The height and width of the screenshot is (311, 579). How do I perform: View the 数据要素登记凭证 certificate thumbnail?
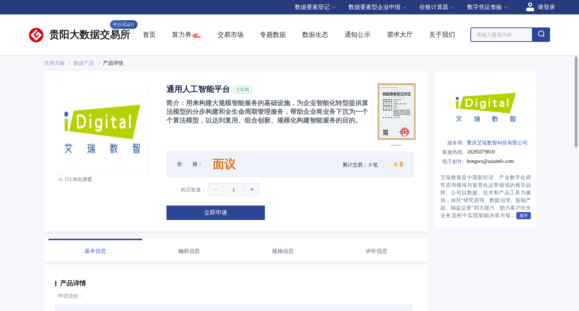(397, 112)
